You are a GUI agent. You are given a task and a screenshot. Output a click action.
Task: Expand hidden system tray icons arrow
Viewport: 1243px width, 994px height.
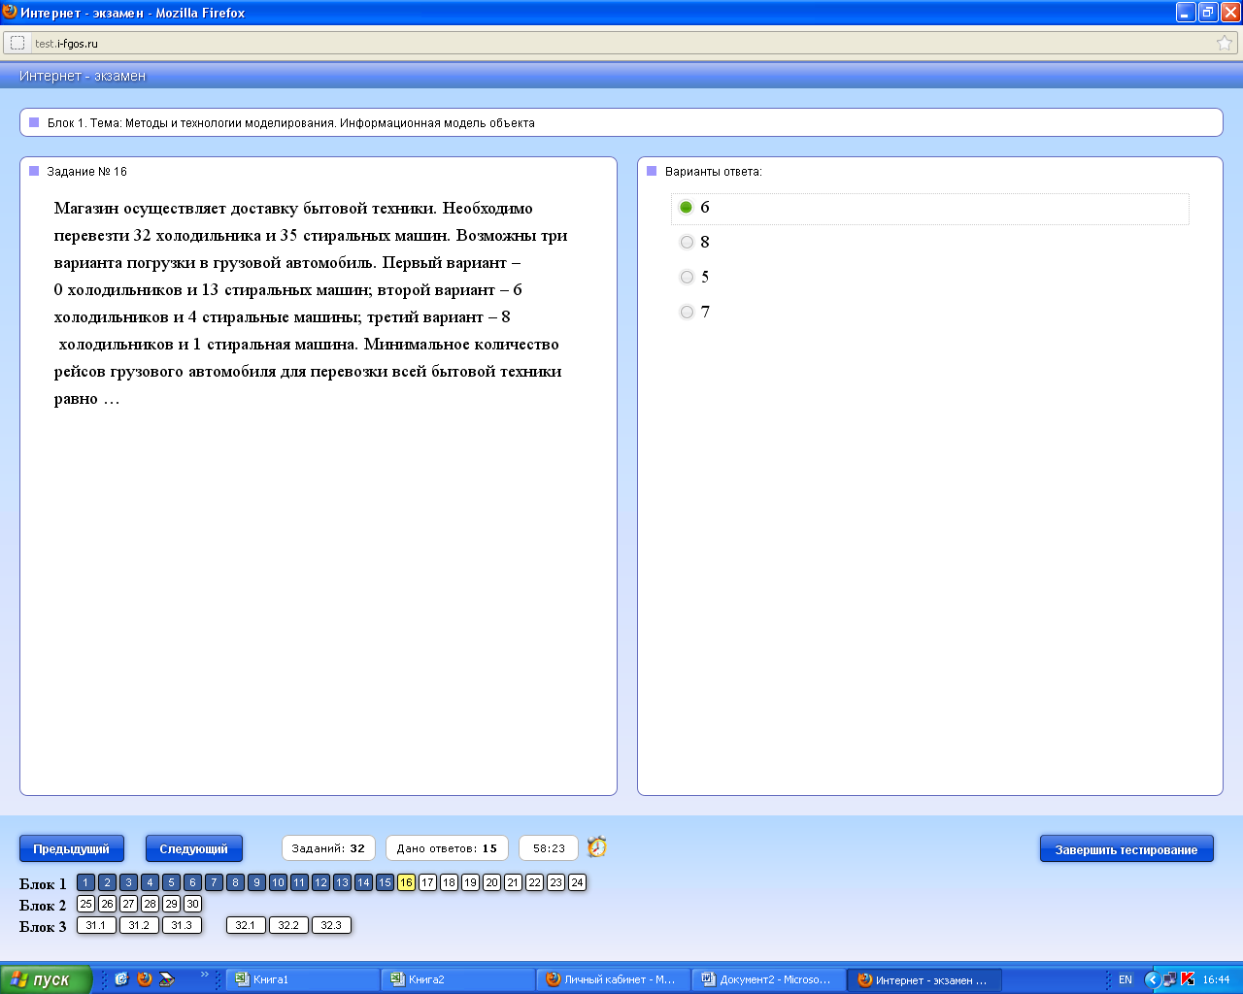[x=1152, y=979]
